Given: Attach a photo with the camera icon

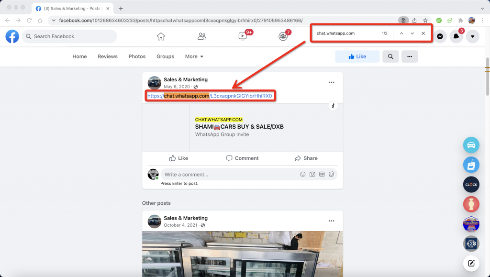Looking at the screenshot, I should [x=312, y=174].
